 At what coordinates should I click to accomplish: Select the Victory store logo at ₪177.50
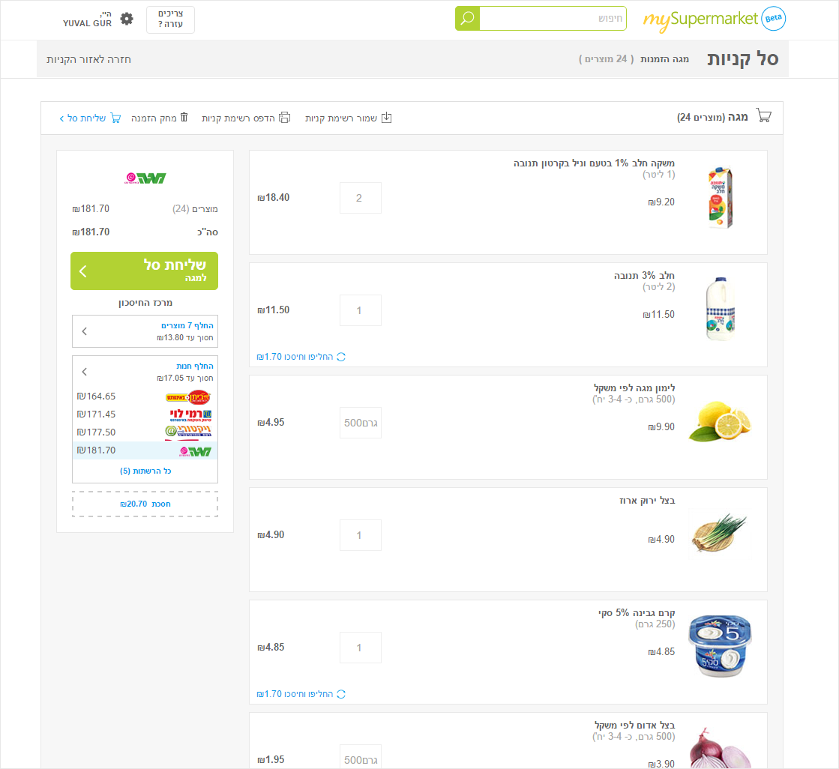tap(188, 431)
